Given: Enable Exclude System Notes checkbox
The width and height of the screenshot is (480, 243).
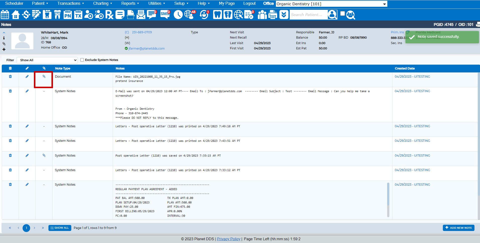Looking at the screenshot, I should (x=82, y=60).
